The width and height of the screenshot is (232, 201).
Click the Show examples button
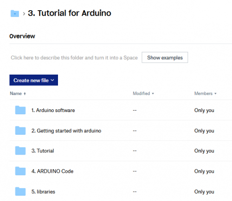[x=165, y=57]
